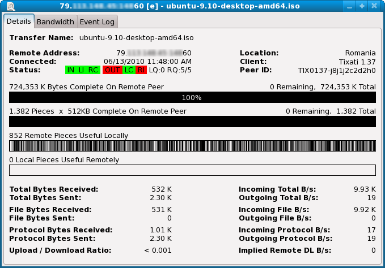Maximize the peer properties window

(x=362, y=6)
